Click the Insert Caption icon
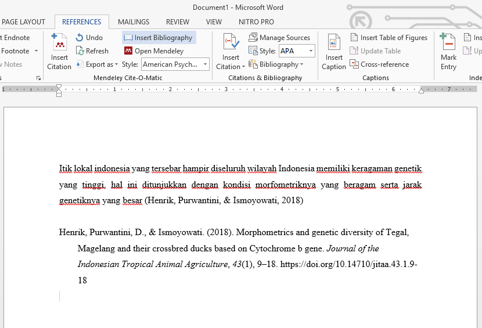 [x=334, y=42]
